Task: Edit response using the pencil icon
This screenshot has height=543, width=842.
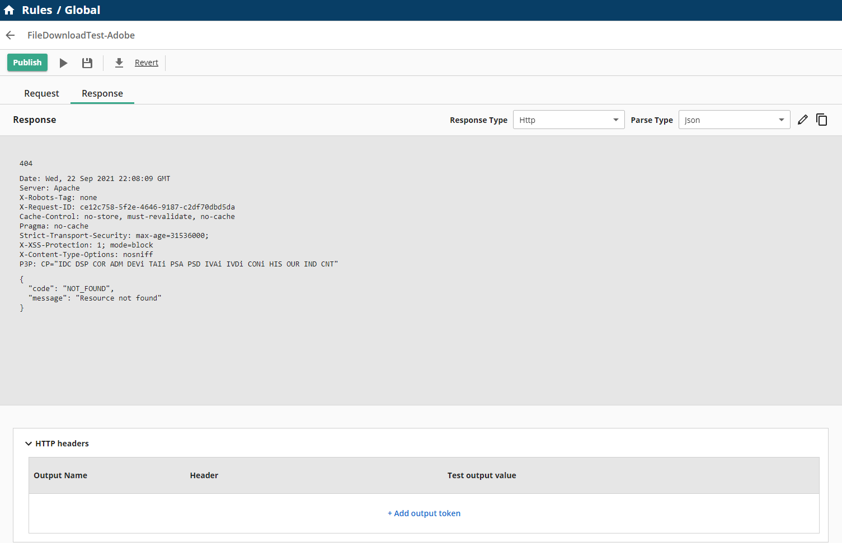Action: tap(802, 120)
